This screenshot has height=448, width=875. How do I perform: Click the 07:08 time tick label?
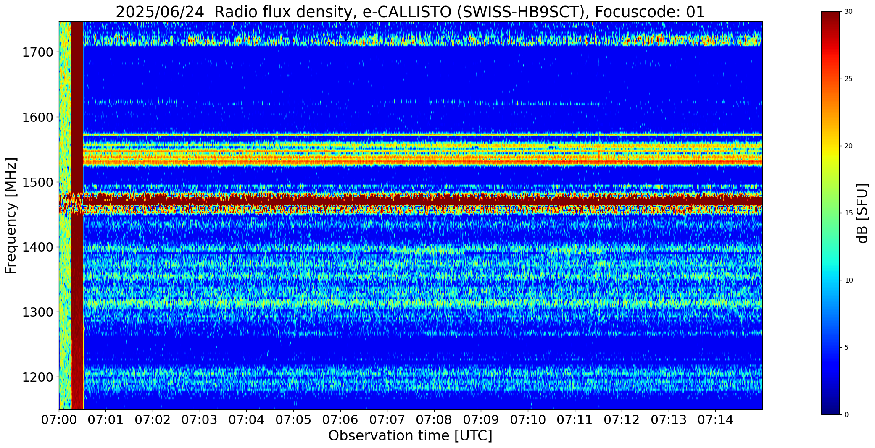434,420
